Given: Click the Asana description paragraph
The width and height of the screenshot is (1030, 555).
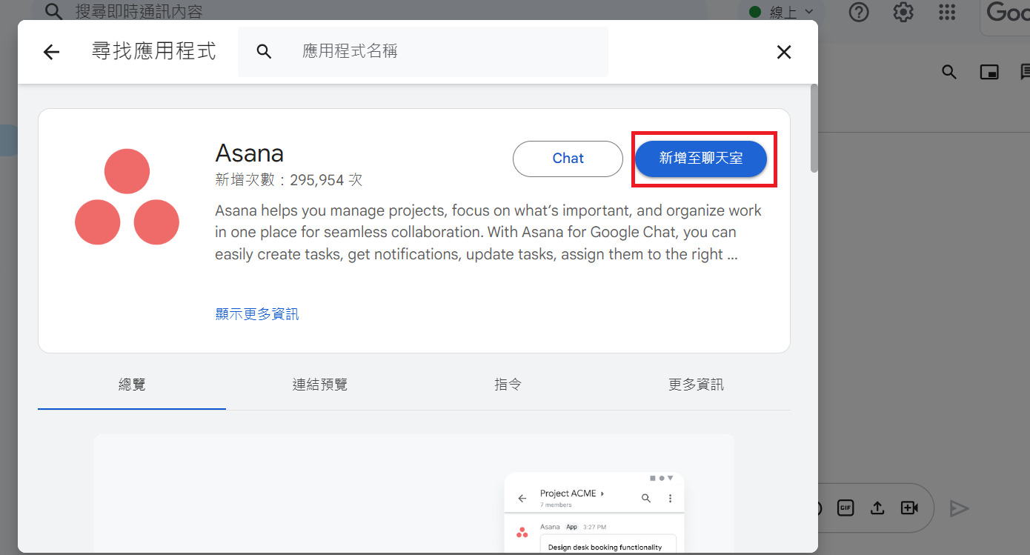Looking at the screenshot, I should pos(488,232).
